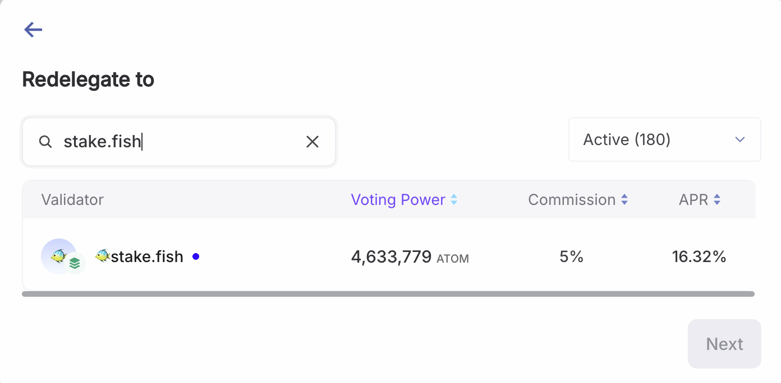Click the back arrow icon
The height and width of the screenshot is (383, 781).
[34, 30]
